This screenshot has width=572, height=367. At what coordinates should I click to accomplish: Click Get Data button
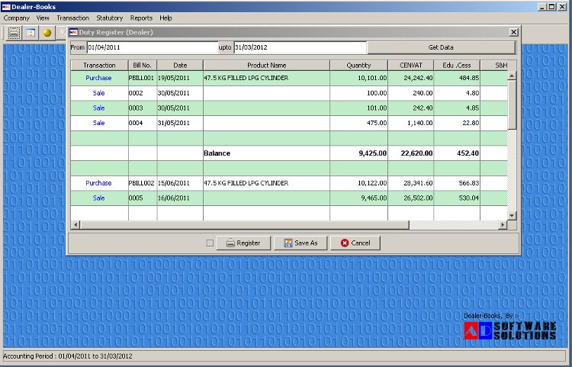(x=442, y=47)
